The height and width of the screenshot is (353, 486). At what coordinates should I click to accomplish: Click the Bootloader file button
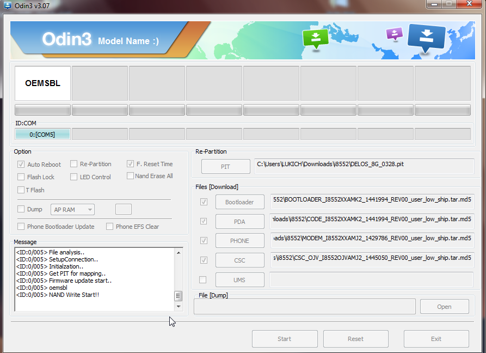[x=239, y=202]
